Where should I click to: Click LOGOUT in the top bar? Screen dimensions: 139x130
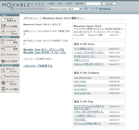[69, 4]
